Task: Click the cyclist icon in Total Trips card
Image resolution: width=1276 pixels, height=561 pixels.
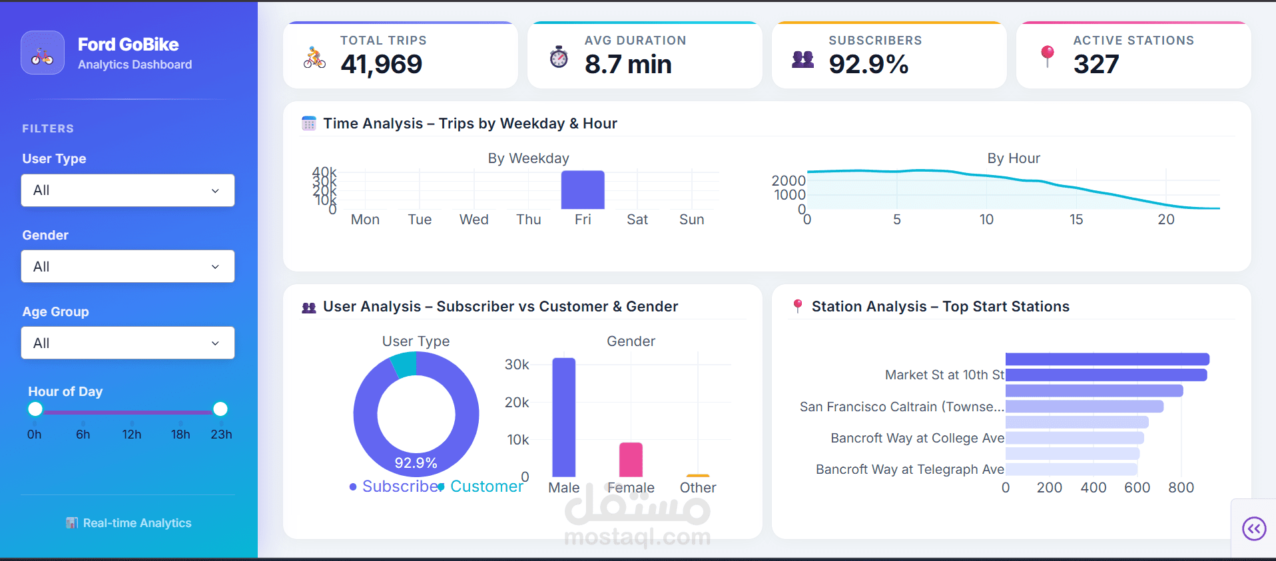Action: 314,58
